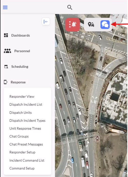Screen dimensions: 128x177
Task: Open Chat Preset Messages
Action: point(26,144)
